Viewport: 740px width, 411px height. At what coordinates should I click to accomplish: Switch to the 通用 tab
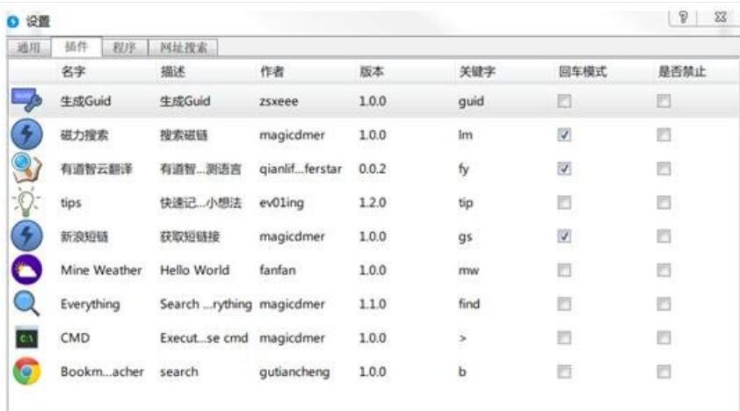tap(29, 47)
